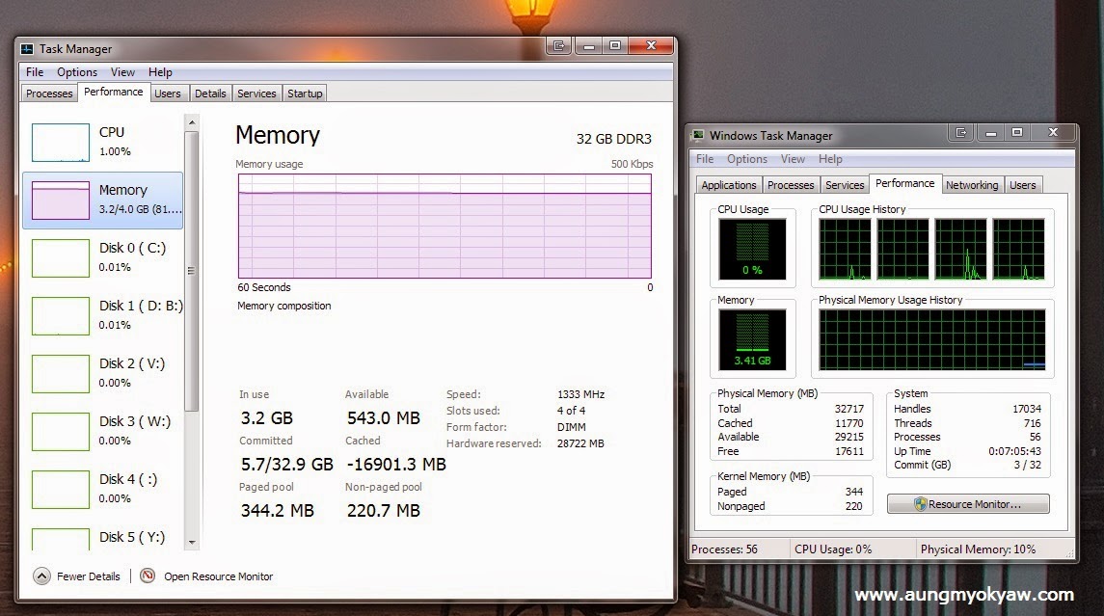Switch to the Users tab in Task Manager

(x=168, y=94)
